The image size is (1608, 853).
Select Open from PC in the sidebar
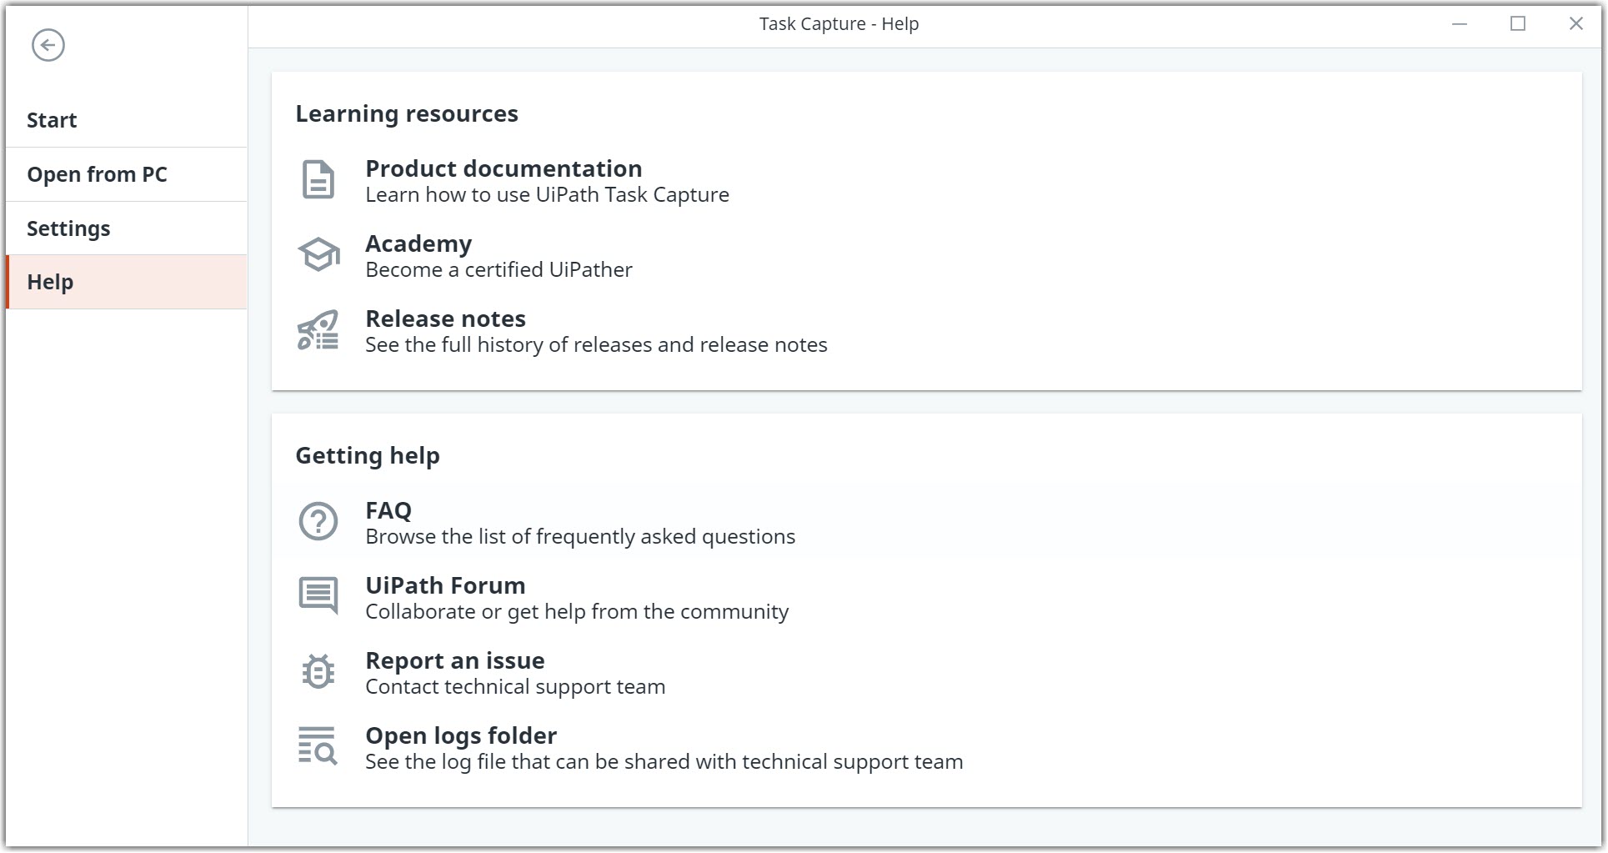point(98,174)
